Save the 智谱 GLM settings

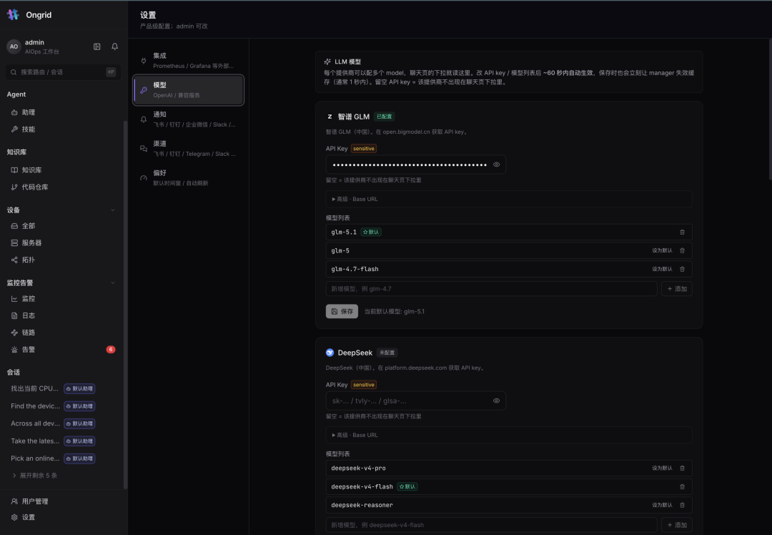click(x=342, y=311)
